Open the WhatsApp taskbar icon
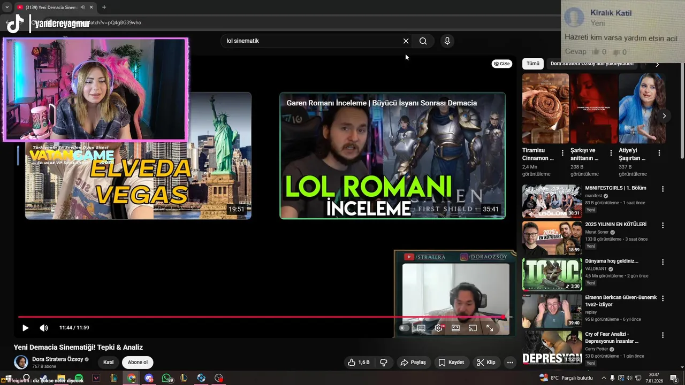 click(166, 378)
